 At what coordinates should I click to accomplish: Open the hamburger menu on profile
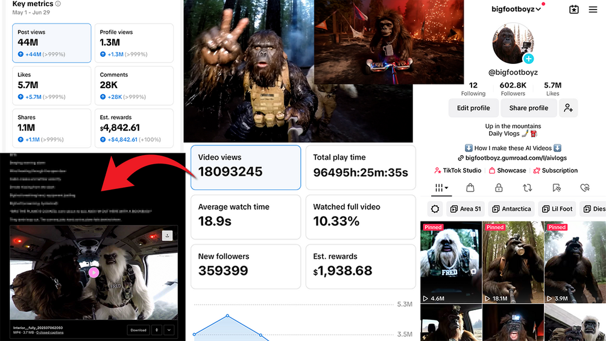coord(593,10)
